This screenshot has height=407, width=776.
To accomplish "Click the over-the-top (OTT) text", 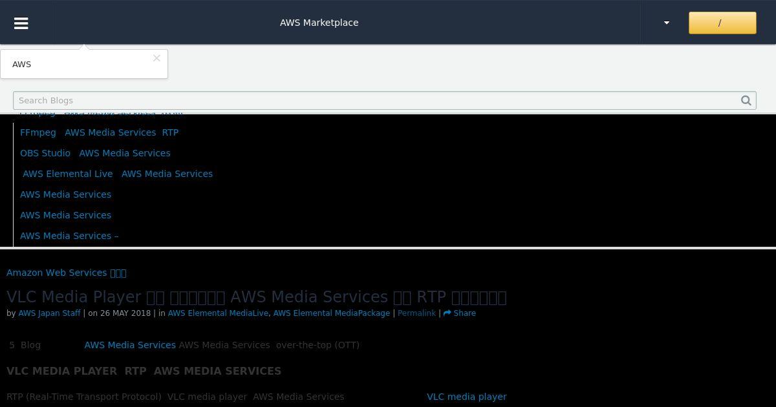I will point(318,345).
